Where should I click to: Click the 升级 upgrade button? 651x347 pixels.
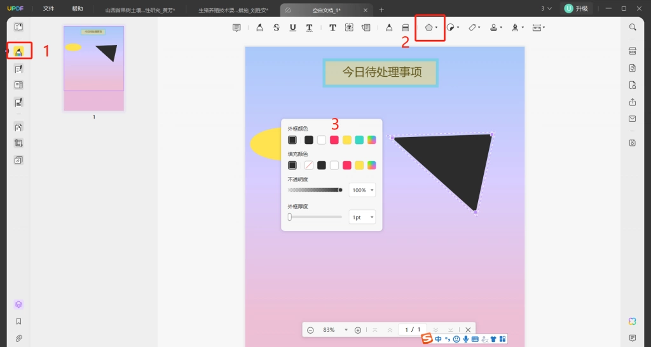tap(576, 8)
